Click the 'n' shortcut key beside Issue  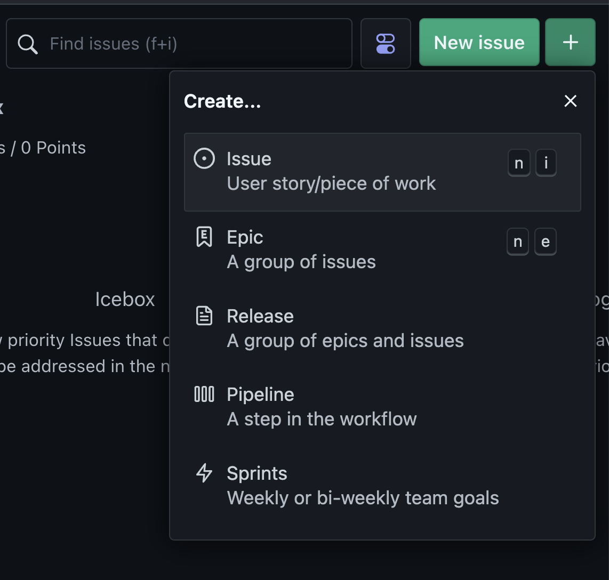(x=519, y=163)
